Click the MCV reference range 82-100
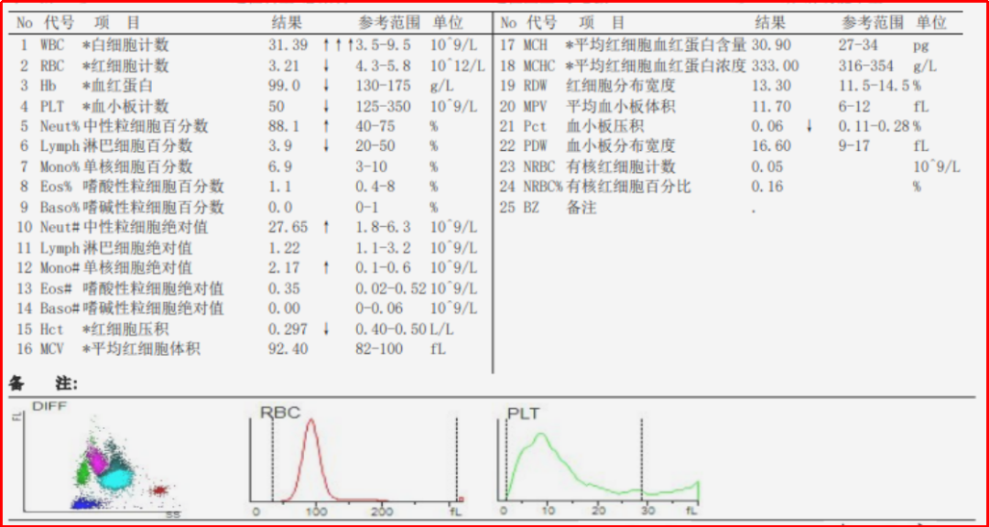Viewport: 989px width, 527px height. [379, 349]
